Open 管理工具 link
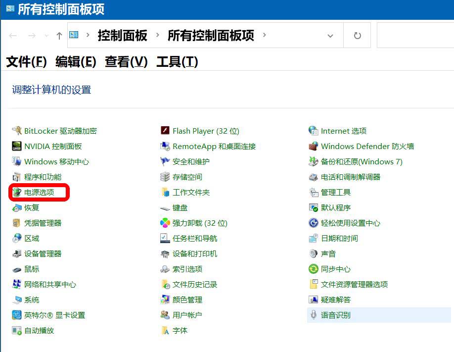The image size is (454, 352). (336, 192)
